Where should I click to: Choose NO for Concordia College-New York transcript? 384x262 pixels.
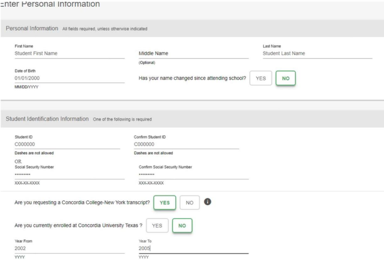pos(190,203)
